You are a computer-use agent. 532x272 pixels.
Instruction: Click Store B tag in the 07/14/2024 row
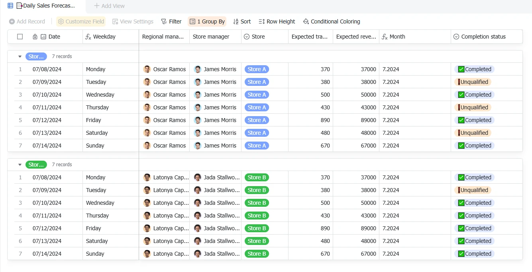(x=257, y=254)
